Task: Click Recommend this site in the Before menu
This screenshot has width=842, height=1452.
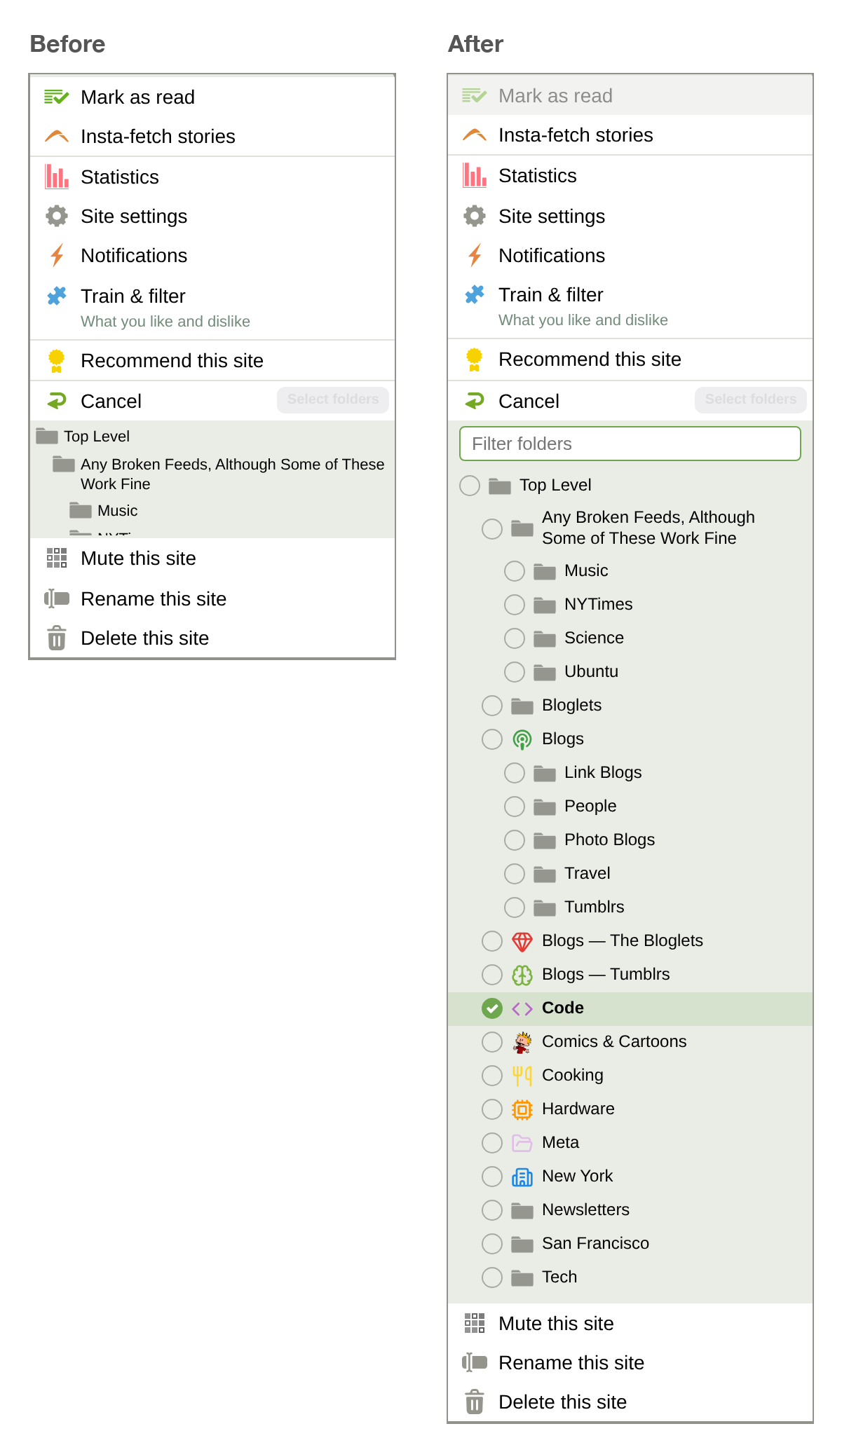Action: (212, 360)
